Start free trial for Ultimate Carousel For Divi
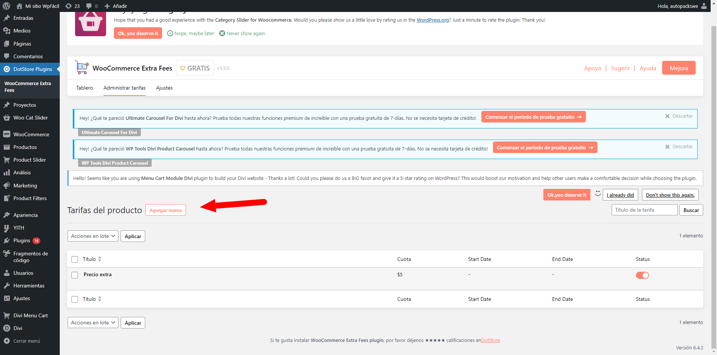This screenshot has width=717, height=355. 533,117
